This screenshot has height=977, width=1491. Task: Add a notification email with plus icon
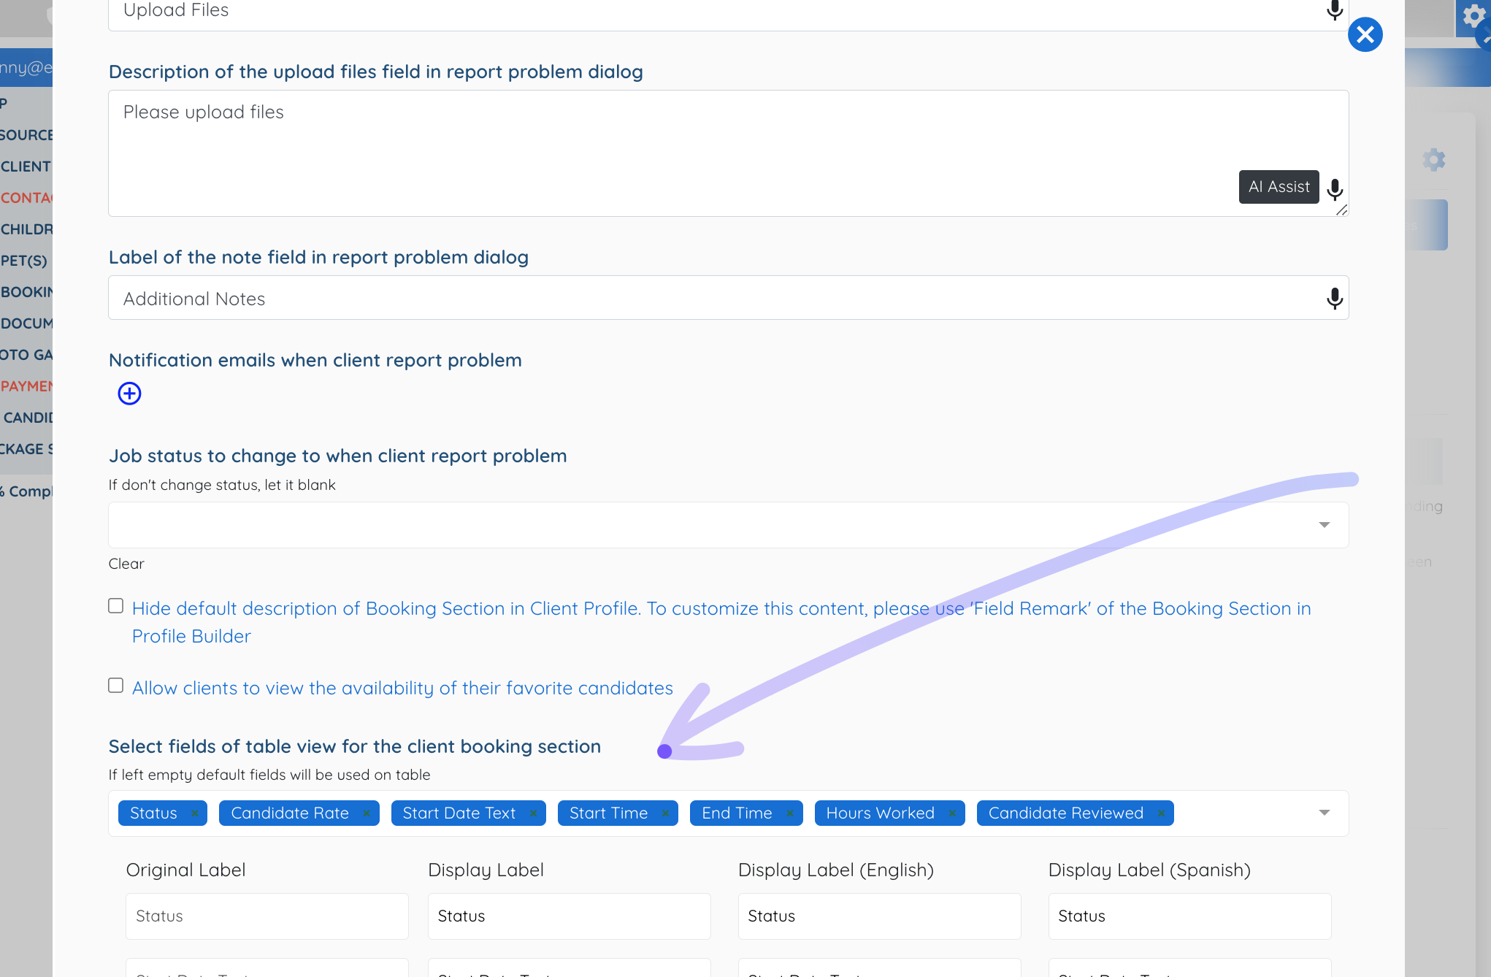coord(129,394)
